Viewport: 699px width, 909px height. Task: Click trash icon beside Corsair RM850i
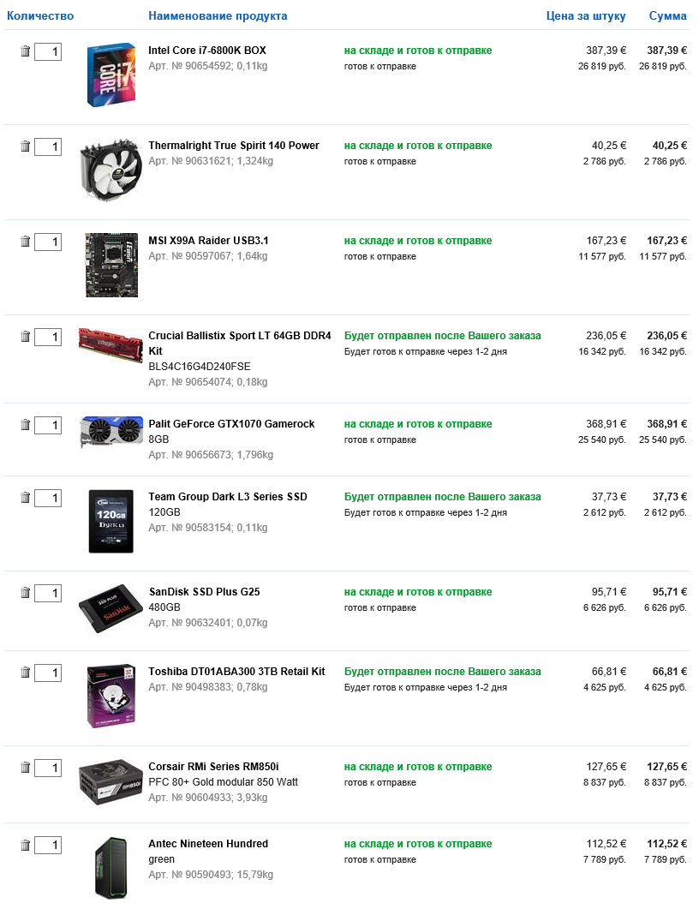click(25, 768)
